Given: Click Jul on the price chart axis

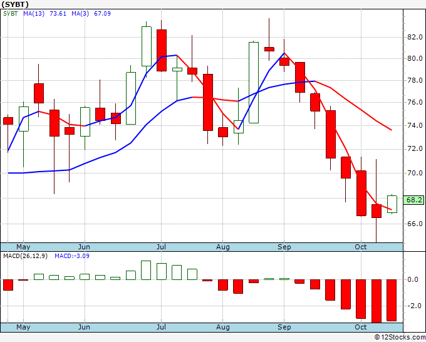Looking at the screenshot, I should pyautogui.click(x=161, y=247).
